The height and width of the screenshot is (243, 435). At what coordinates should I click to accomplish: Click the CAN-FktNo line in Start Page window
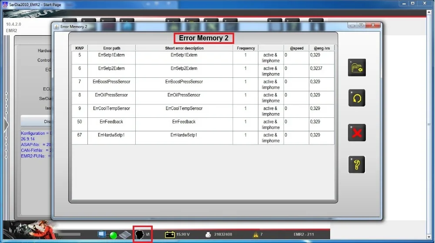pyautogui.click(x=36, y=150)
